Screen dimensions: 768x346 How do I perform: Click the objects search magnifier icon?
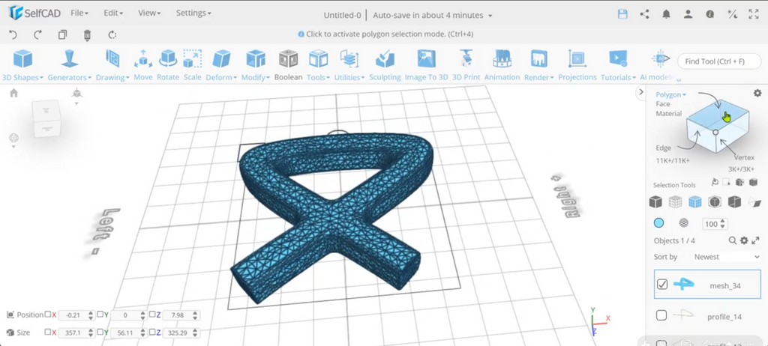(x=733, y=240)
